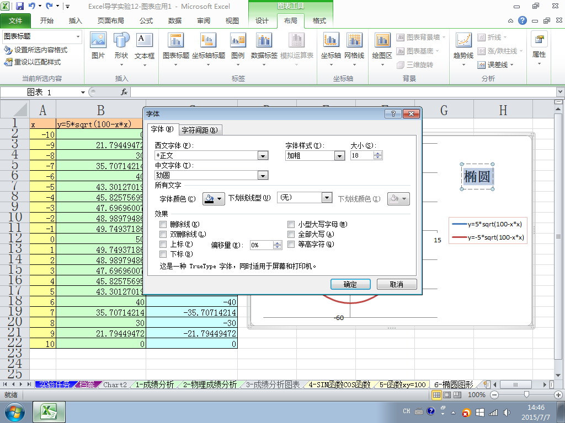
Task: Zoom in using the plus button
Action: point(558,394)
